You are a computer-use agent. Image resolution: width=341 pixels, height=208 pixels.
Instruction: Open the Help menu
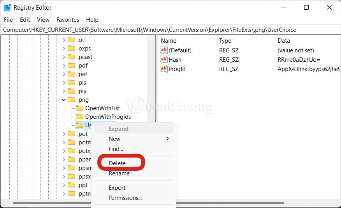tap(92, 20)
